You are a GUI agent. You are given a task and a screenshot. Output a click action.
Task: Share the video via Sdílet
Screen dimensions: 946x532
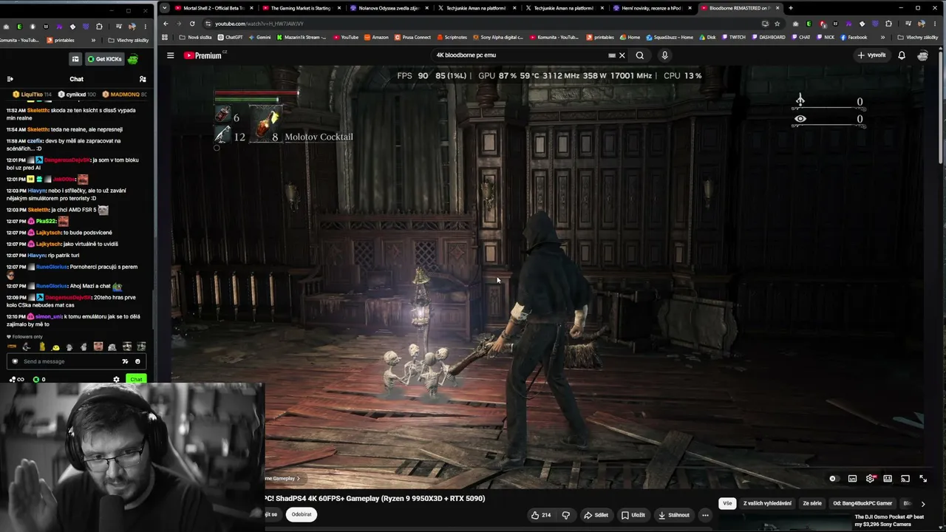click(596, 515)
